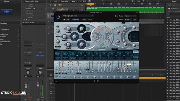Viewport: 180px width, 101px height.
Task: Load the next plug-in preset
Action: [x=68, y=19]
